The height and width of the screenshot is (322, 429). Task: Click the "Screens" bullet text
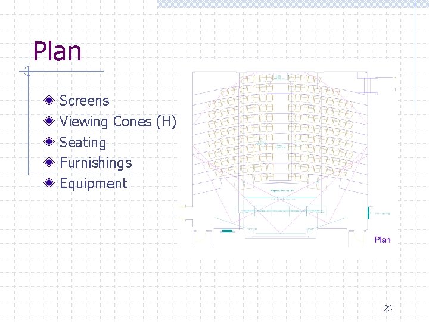[84, 101]
